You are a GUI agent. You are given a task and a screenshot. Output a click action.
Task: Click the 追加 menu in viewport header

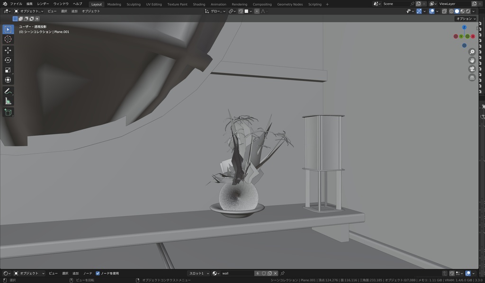[x=74, y=11]
